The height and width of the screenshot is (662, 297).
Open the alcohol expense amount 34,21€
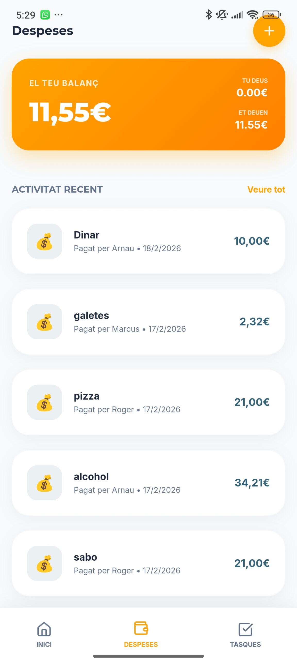point(252,483)
